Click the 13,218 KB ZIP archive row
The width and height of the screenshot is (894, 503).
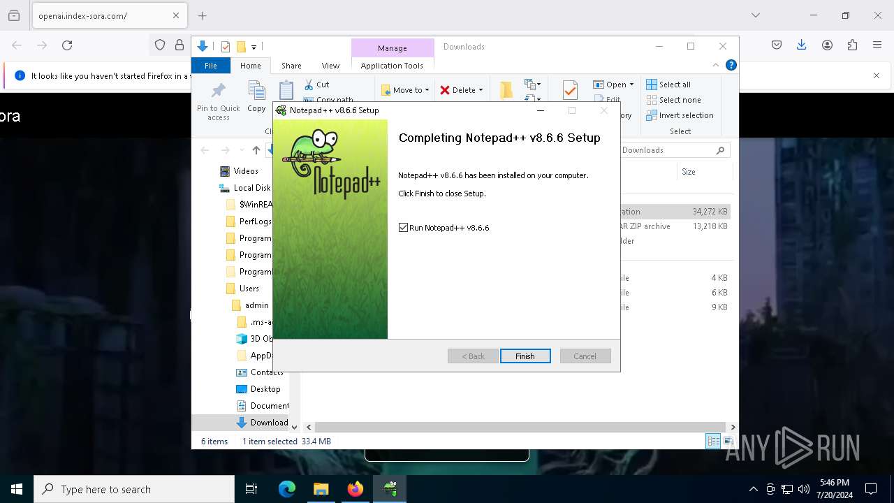pyautogui.click(x=675, y=226)
